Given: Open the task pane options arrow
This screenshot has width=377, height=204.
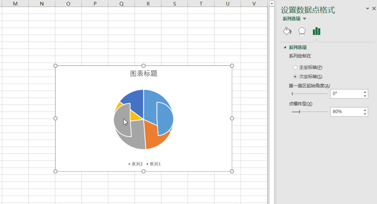Looking at the screenshot, I should (367, 8).
